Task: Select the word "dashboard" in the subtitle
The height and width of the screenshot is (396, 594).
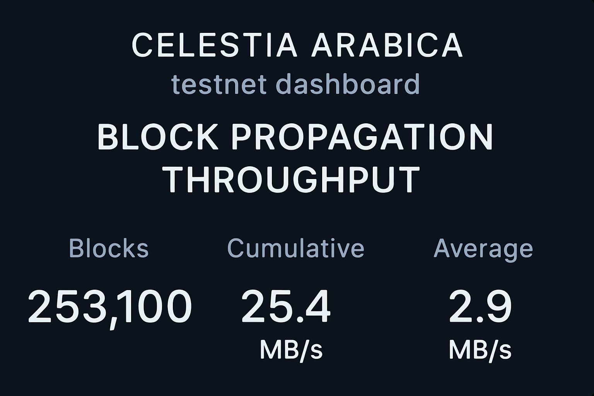Action: (x=348, y=84)
